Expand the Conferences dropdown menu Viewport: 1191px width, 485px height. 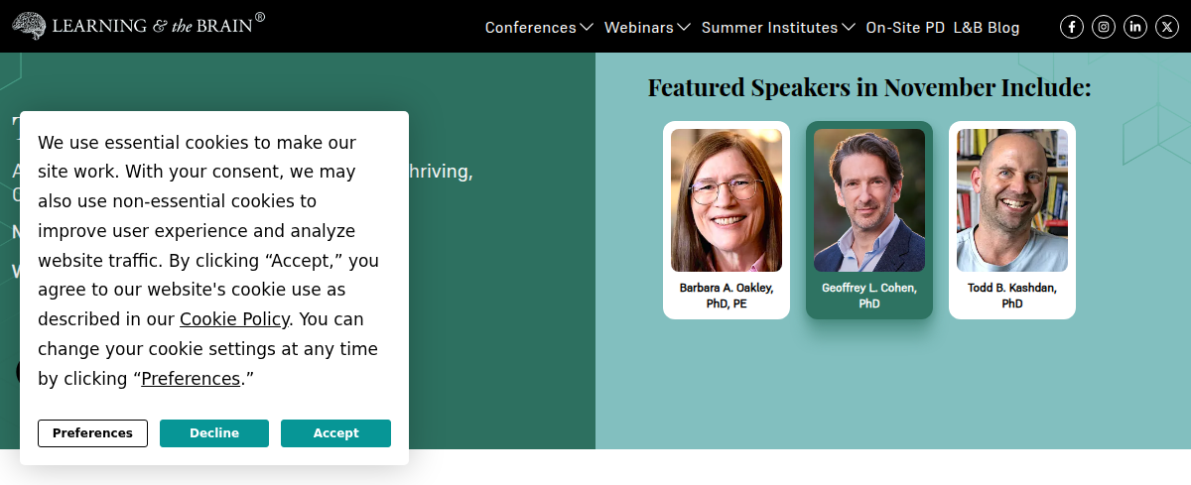pos(538,28)
